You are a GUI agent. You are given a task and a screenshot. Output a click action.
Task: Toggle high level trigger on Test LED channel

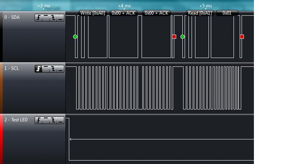point(46,120)
